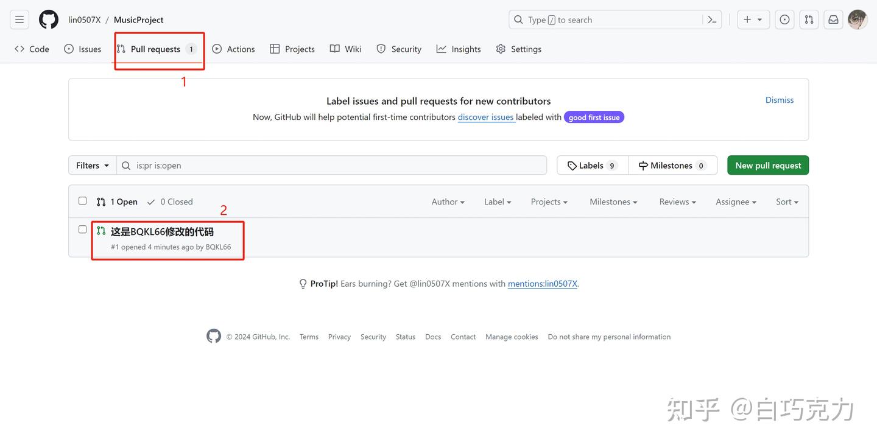Open the Security shield icon
This screenshot has height=445, width=877.
380,48
